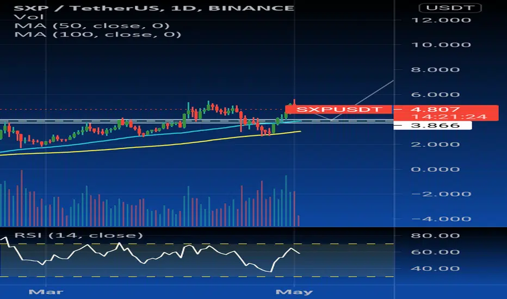This screenshot has width=507, height=299.
Task: Click the USDT currency button
Action: (450, 8)
